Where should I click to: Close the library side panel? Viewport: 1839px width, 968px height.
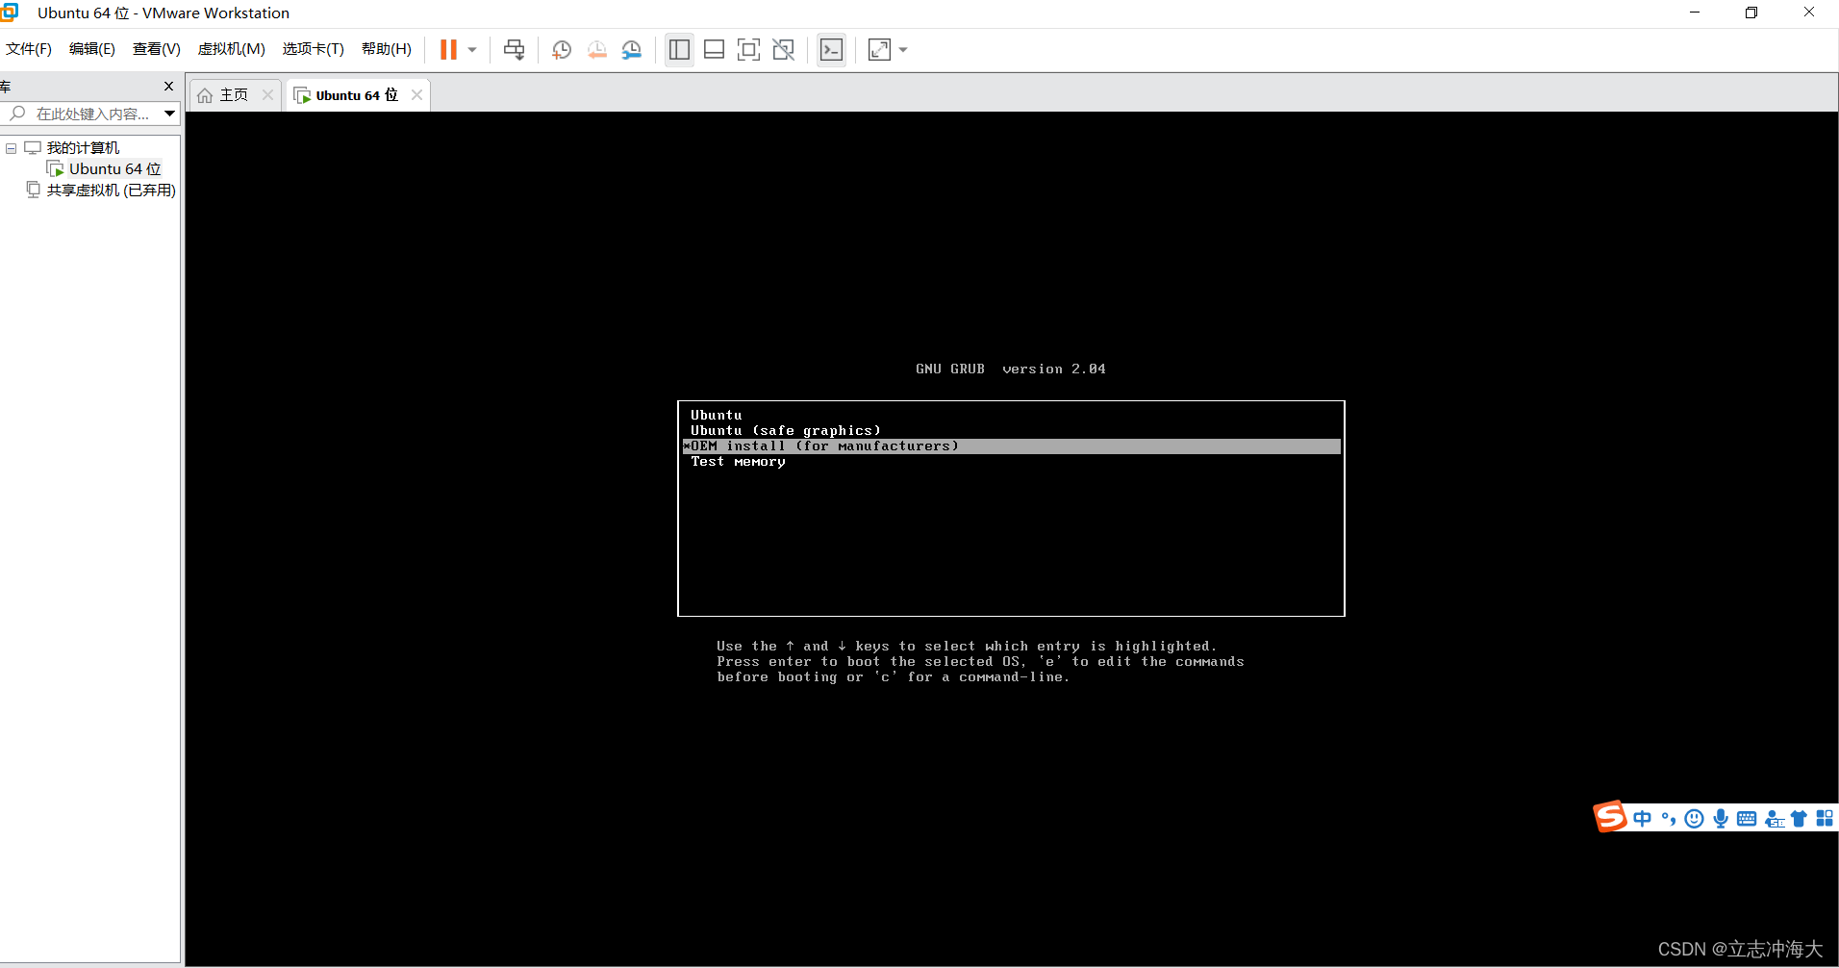tap(169, 87)
